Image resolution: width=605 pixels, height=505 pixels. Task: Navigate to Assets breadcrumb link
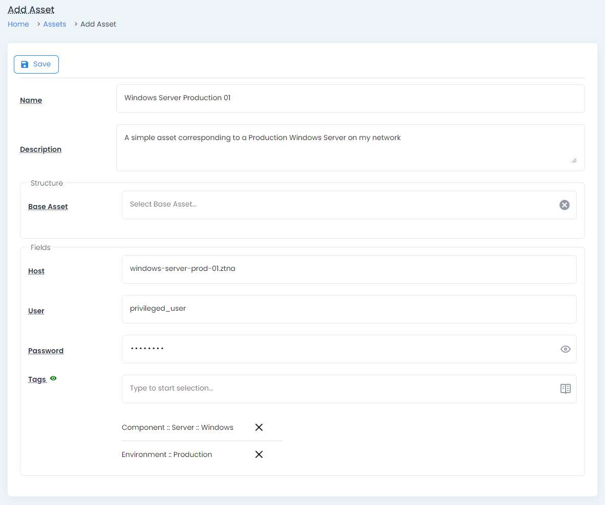pos(55,24)
